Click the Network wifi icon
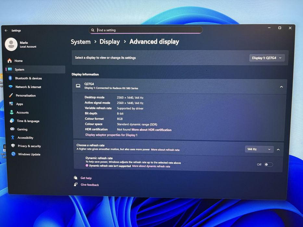The image size is (303, 227). tap(11, 87)
